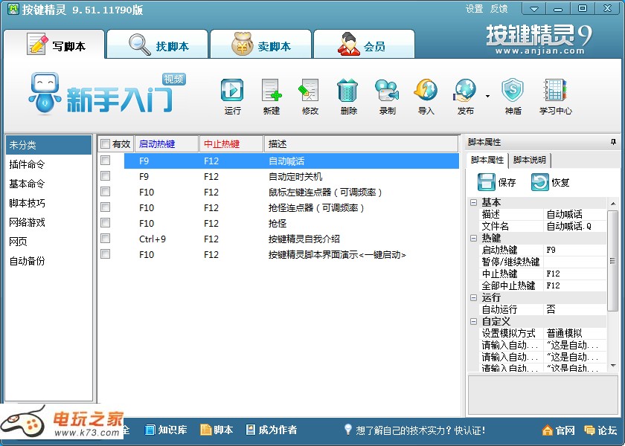Open the dropdown arrow beside 发布
The image size is (625, 446).
click(x=487, y=96)
